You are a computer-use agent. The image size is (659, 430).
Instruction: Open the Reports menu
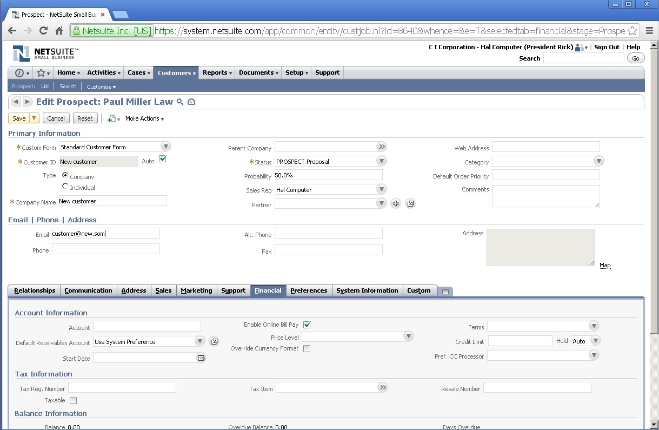click(217, 72)
